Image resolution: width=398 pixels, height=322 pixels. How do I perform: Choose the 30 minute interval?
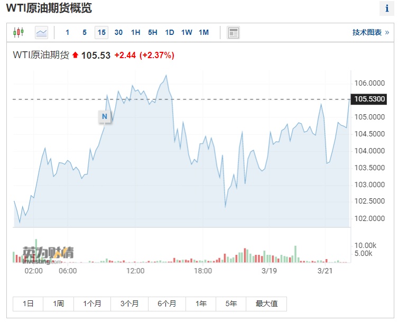[x=118, y=32]
